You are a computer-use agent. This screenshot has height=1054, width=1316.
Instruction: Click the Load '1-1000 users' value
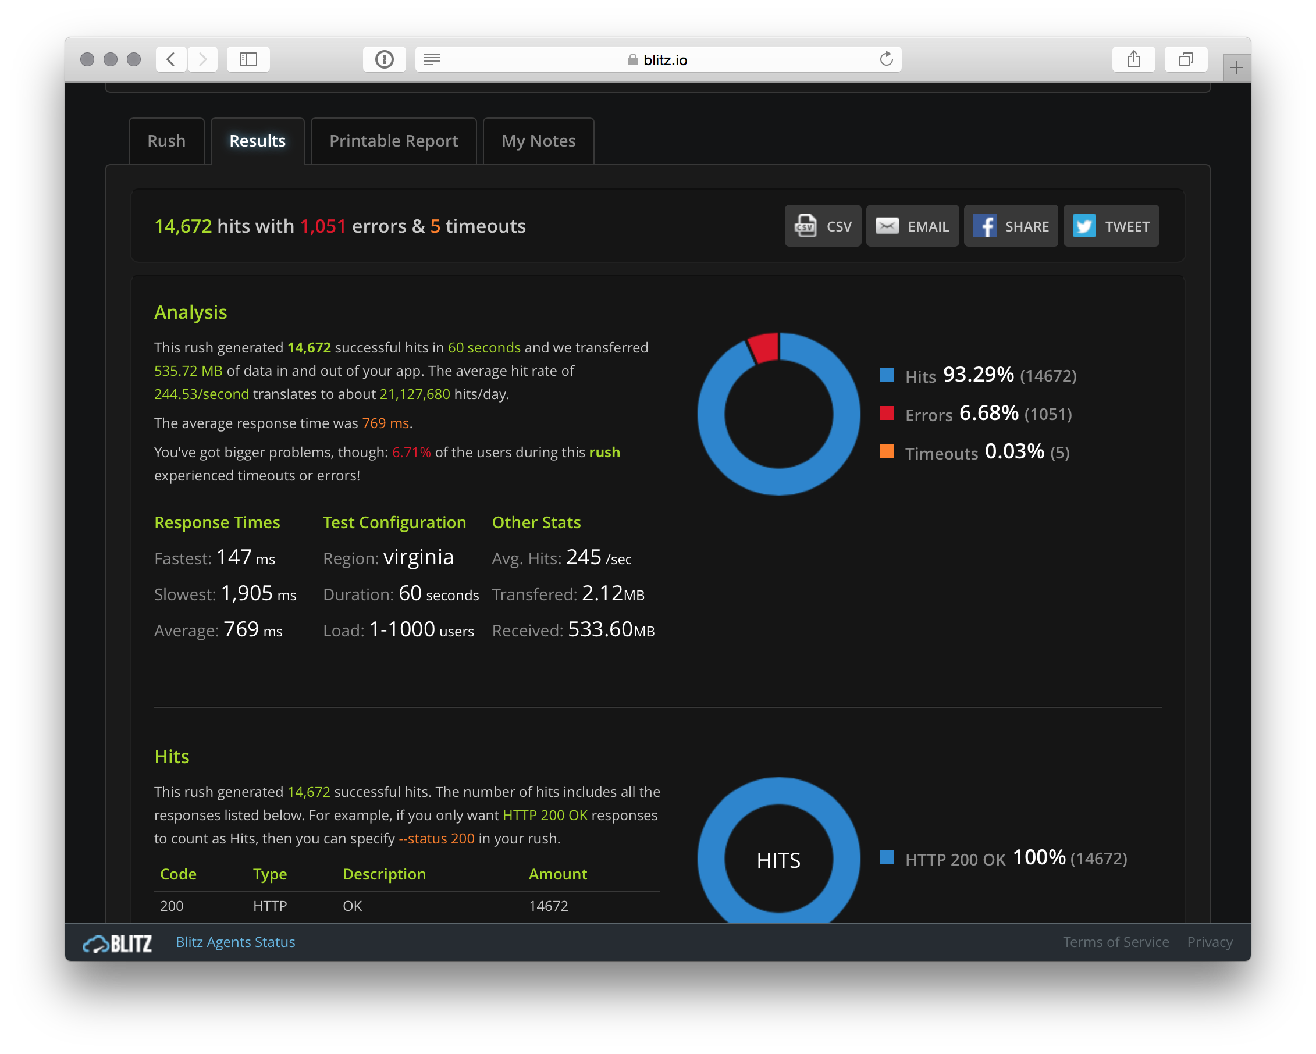[x=422, y=629]
